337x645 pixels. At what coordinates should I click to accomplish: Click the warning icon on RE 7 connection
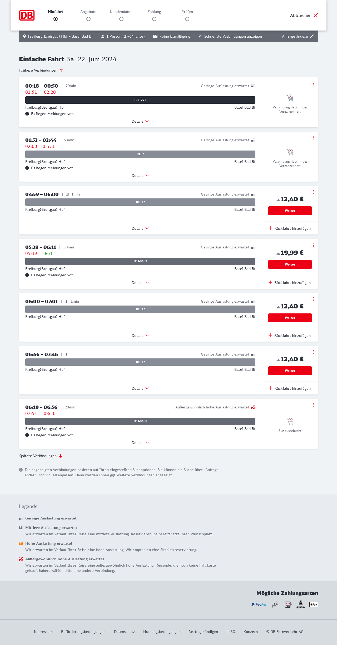[27, 168]
